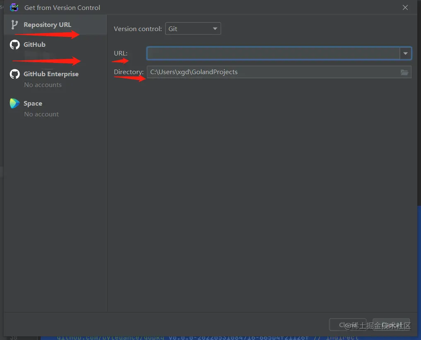The height and width of the screenshot is (340, 421).
Task: Click the GitHub Enterprise Octocat icon
Action: coord(15,74)
